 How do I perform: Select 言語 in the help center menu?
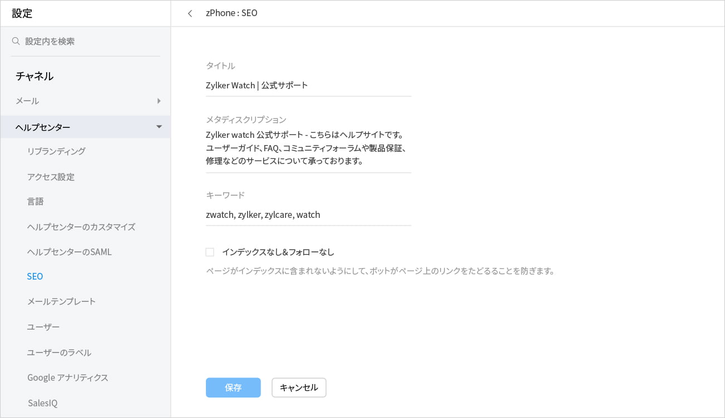pyautogui.click(x=36, y=201)
